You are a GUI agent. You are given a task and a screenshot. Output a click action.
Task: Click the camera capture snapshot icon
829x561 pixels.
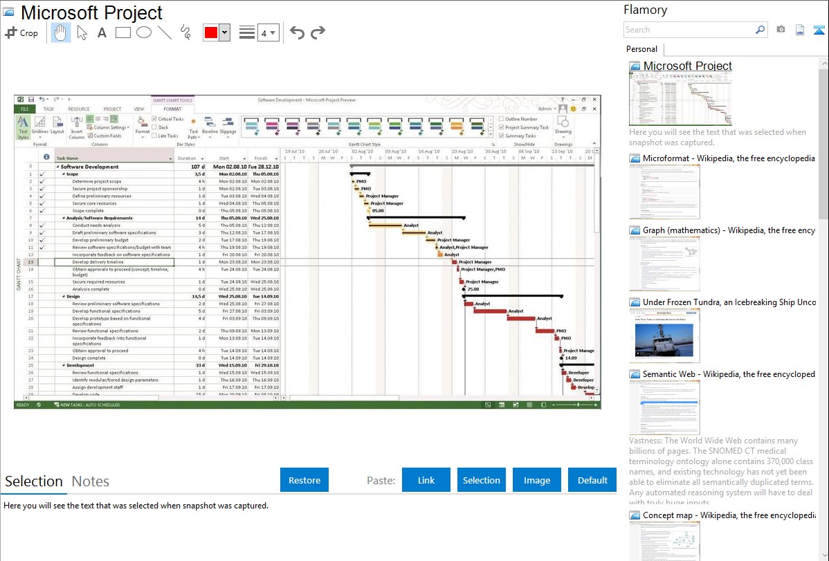point(781,30)
